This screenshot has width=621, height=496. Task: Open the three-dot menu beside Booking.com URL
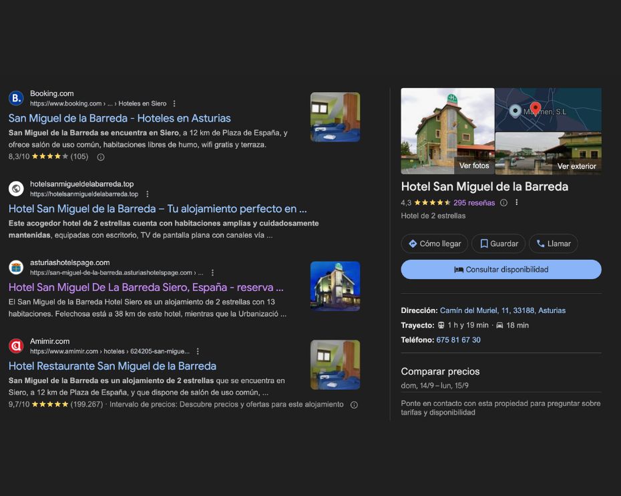(x=174, y=103)
